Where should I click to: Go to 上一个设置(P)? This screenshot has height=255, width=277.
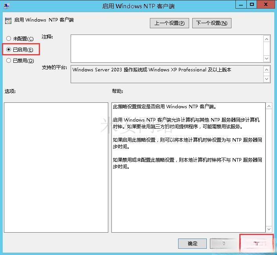[169, 23]
